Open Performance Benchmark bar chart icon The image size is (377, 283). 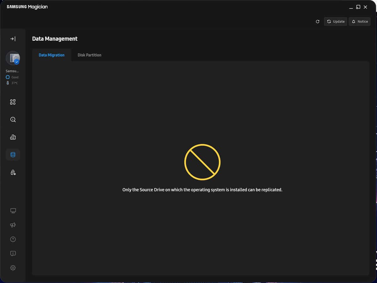[x=13, y=137]
